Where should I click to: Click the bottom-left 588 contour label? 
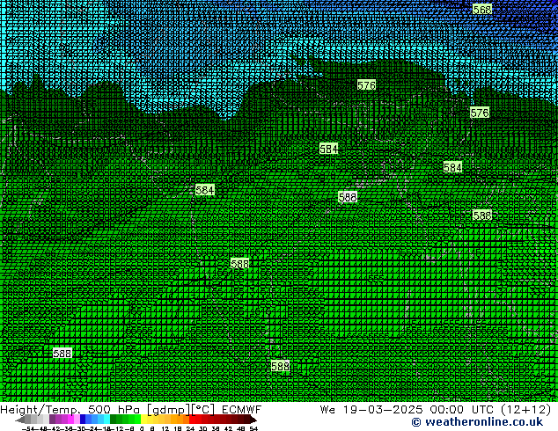pos(62,353)
